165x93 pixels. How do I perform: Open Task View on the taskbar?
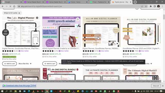click(x=11, y=91)
